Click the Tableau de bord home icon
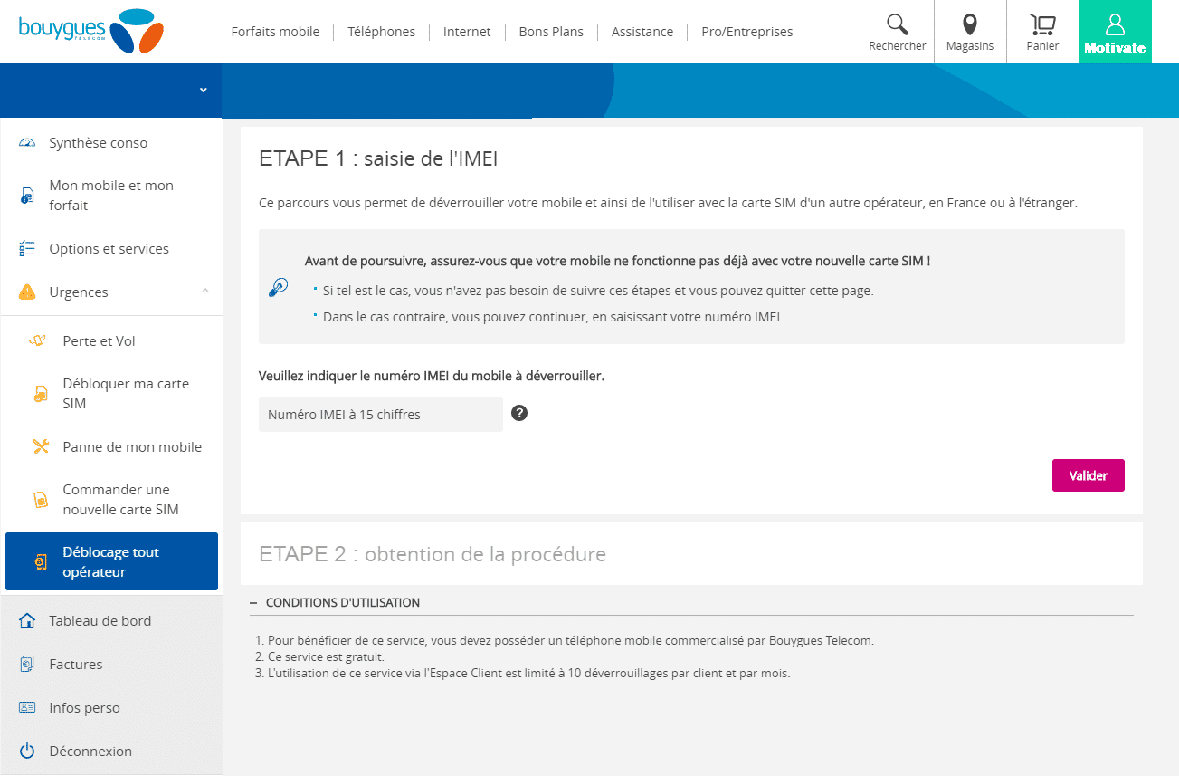The height and width of the screenshot is (776, 1179). pyautogui.click(x=27, y=621)
